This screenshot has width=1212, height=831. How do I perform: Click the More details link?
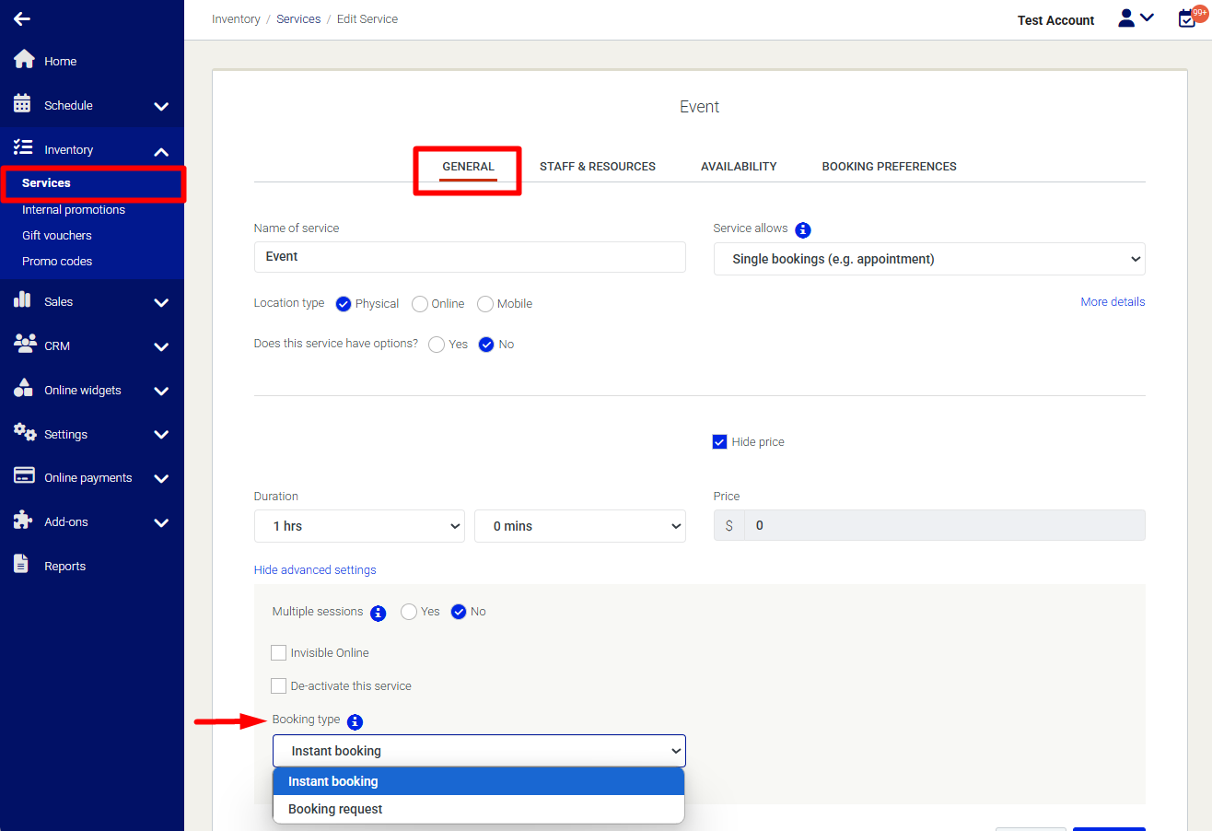1113,302
